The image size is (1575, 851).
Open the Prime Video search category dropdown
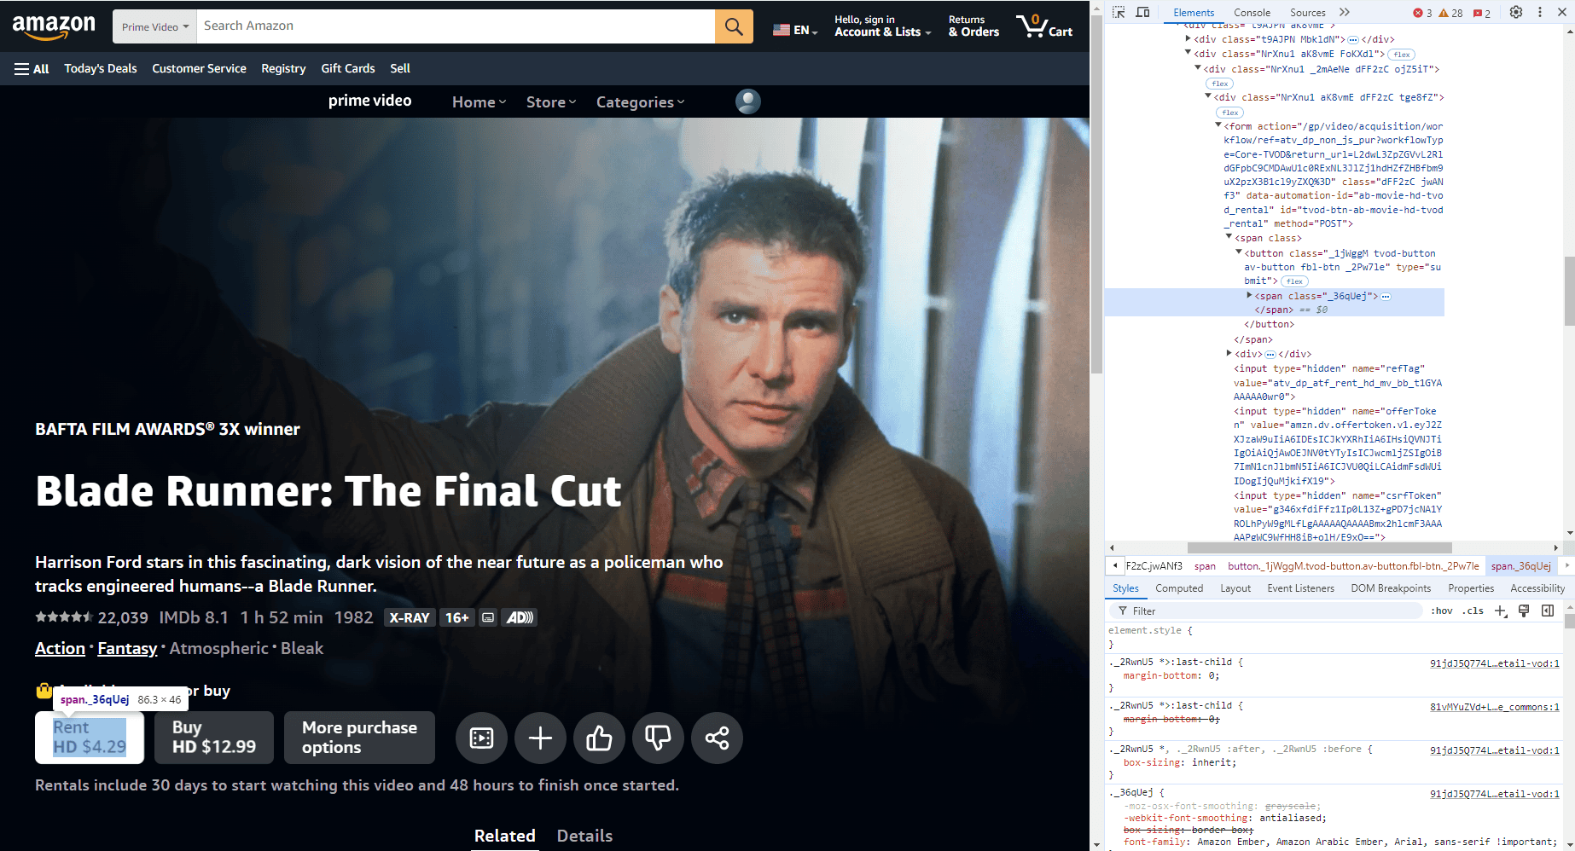[x=154, y=26]
